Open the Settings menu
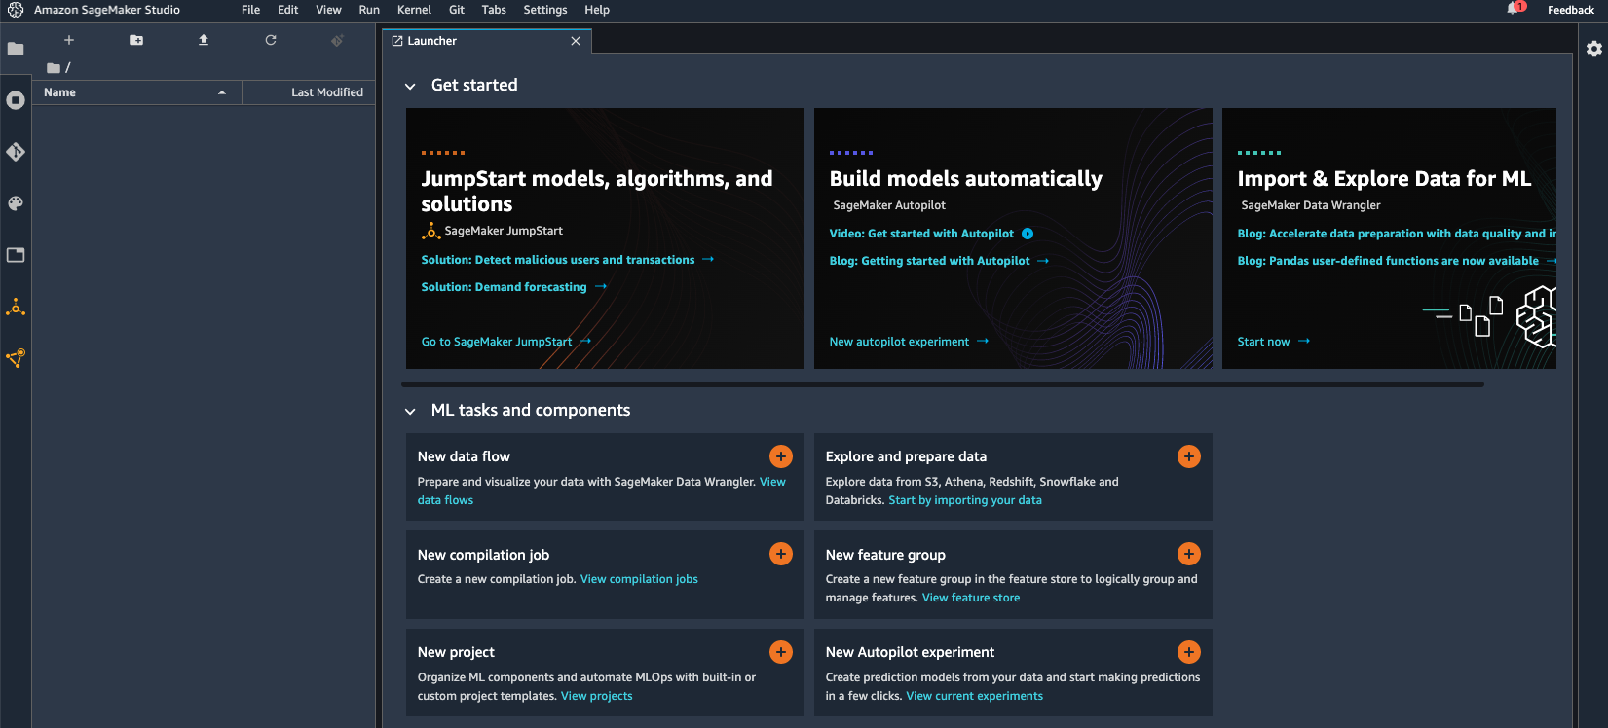The height and width of the screenshot is (728, 1608). 545,10
